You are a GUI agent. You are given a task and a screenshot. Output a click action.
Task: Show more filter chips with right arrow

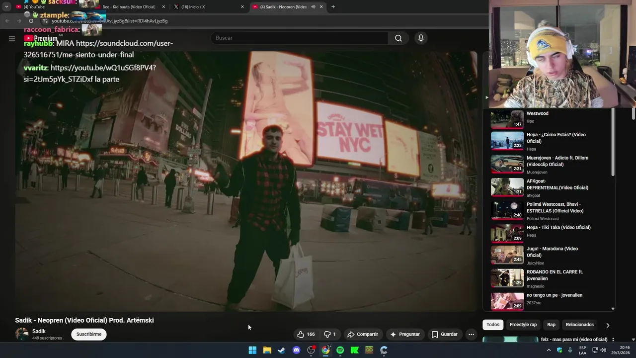point(608,325)
